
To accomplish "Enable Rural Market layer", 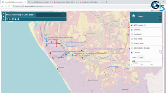I will pos(132,39).
